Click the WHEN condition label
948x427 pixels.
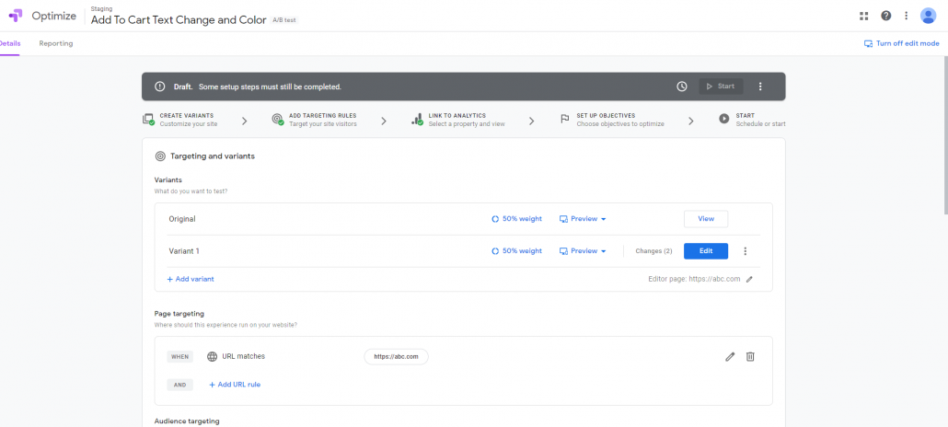pos(180,357)
